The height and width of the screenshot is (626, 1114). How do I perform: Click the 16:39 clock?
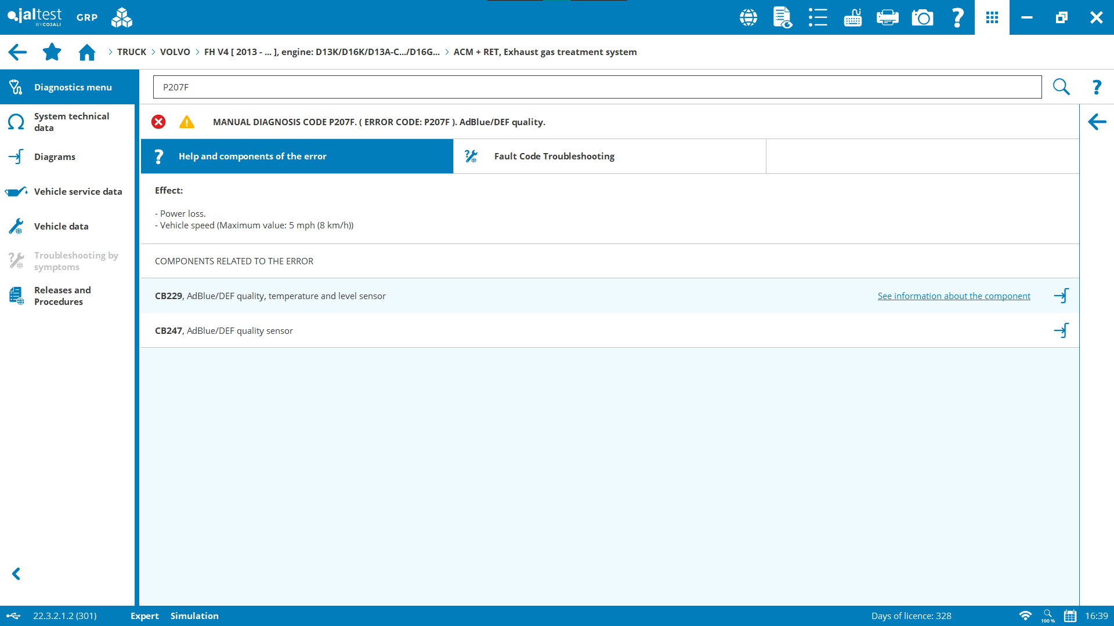click(x=1097, y=616)
